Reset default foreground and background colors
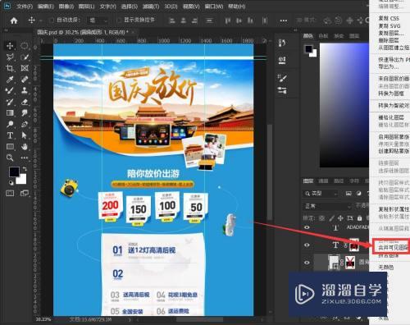This screenshot has width=410, height=325. [x=11, y=182]
